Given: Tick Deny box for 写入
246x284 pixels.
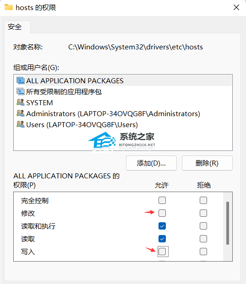Looking at the screenshot, I should coord(203,252).
